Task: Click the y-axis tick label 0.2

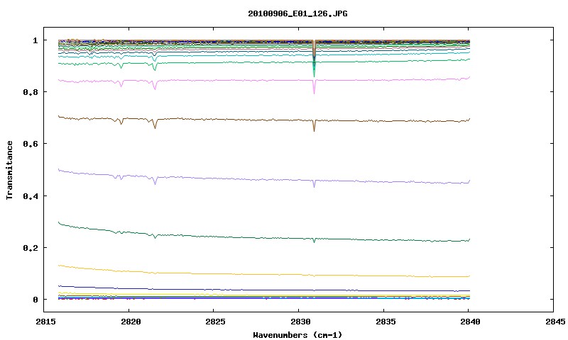Action: pos(31,248)
